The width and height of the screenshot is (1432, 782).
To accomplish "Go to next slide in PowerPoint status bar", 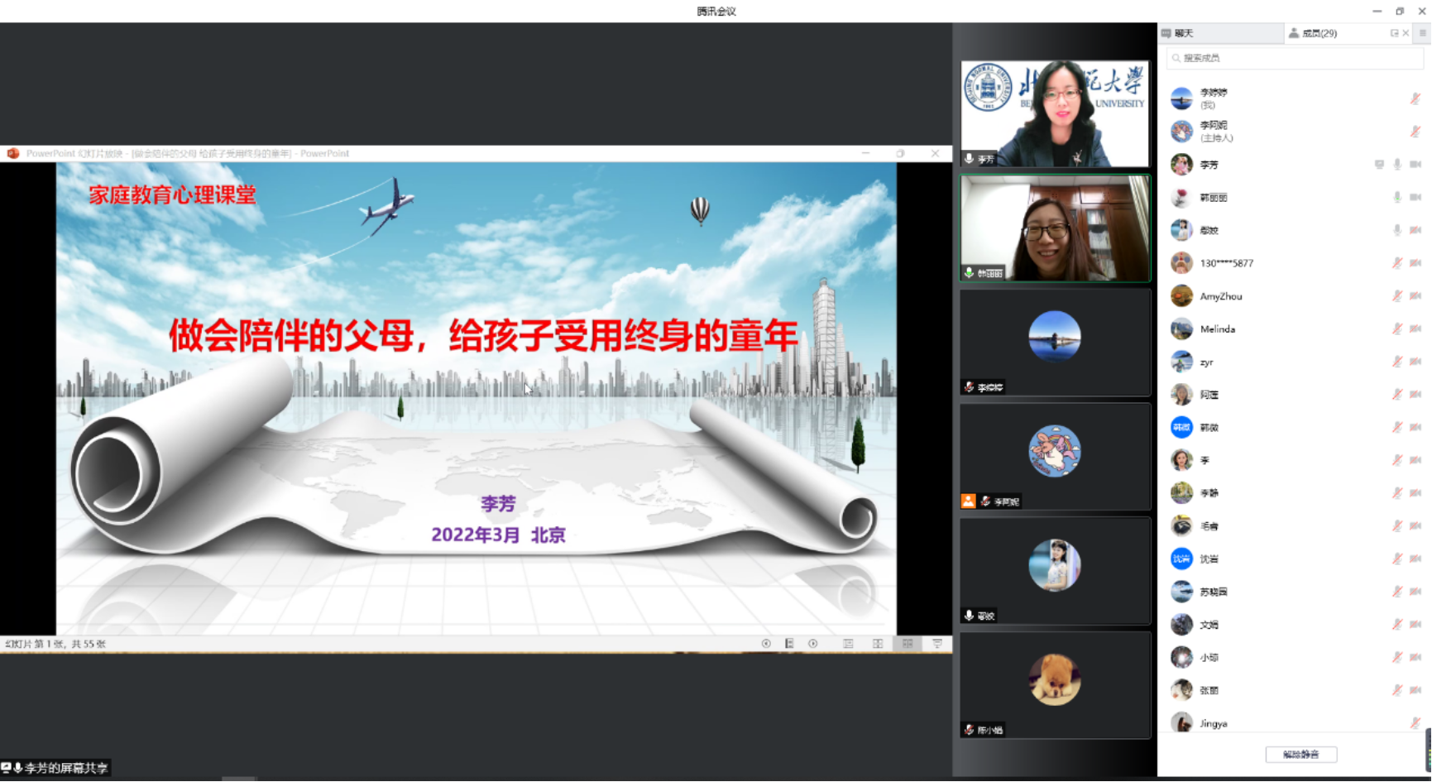I will (813, 644).
